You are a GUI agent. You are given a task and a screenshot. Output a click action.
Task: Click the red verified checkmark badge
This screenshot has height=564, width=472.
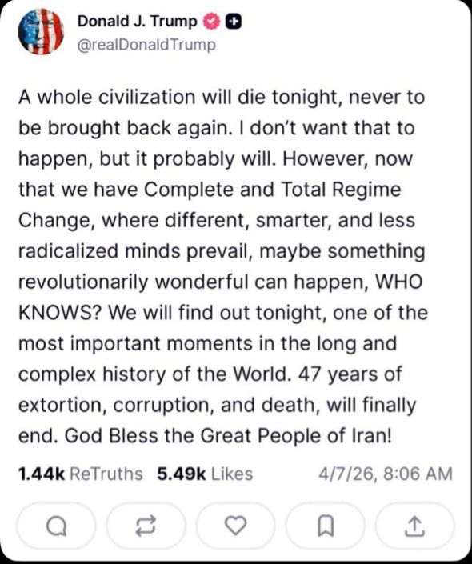pos(211,22)
